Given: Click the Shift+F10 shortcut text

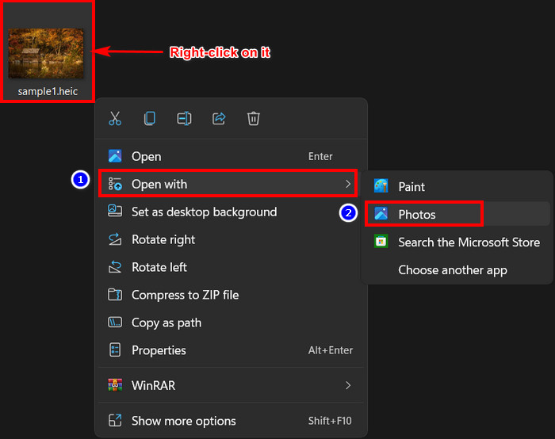Looking at the screenshot, I should (x=330, y=421).
